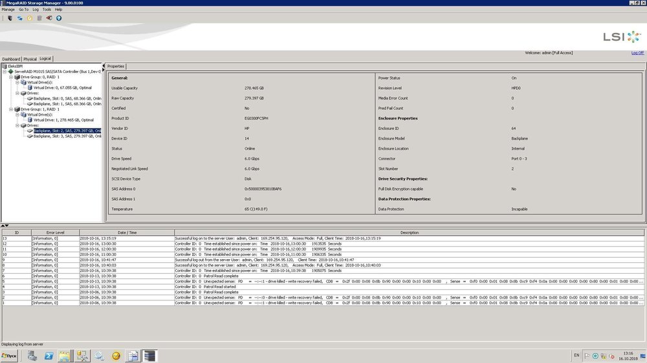
Task: Sort log by the Error Level column header
Action: point(55,233)
